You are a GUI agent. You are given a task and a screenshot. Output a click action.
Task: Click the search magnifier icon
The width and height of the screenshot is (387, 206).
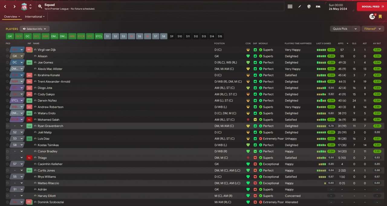point(40,7)
